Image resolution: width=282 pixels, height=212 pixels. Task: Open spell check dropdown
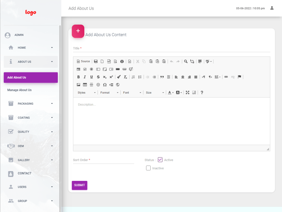pos(209,61)
